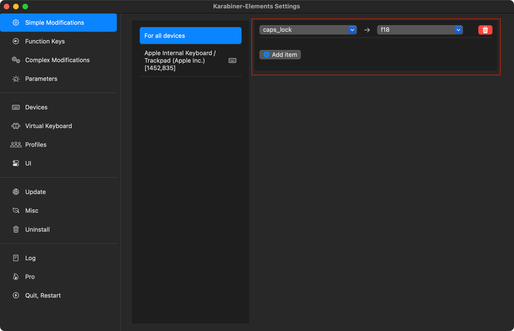Screen dimensions: 514x331
Task: Select For all devices
Action: pyautogui.click(x=190, y=35)
